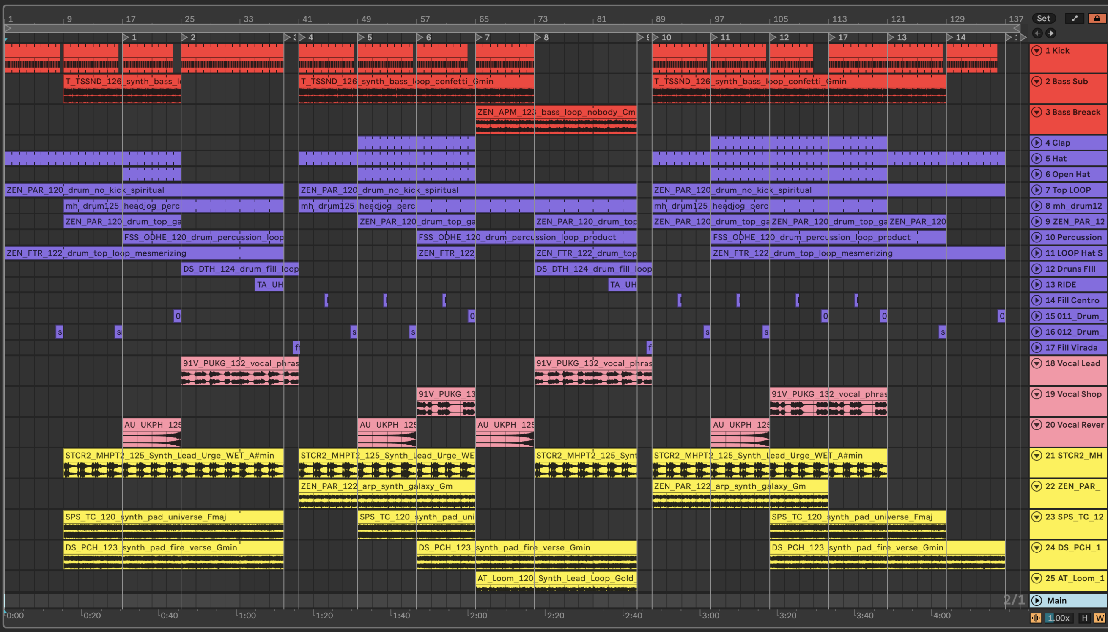Screen dimensions: 1108x632
Task: Select the ZEN_APM bass_loop_nobody_Cm clip
Action: coord(556,112)
